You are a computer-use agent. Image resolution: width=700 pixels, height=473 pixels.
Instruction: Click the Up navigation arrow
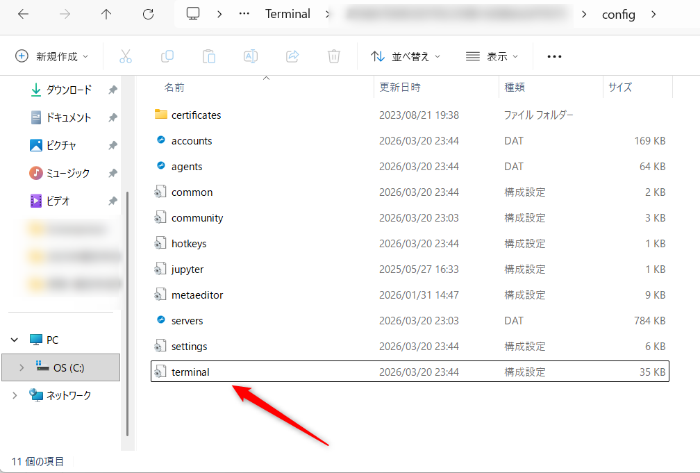(x=106, y=14)
